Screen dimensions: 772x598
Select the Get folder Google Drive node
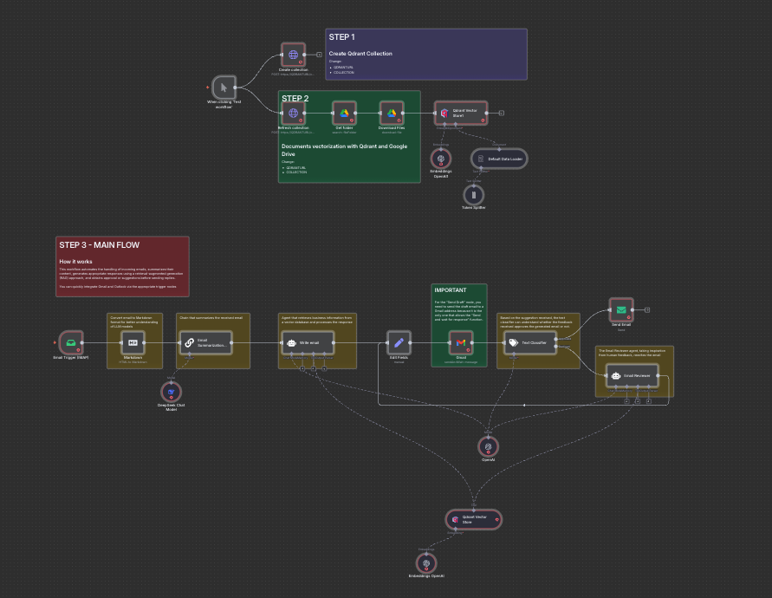(344, 113)
